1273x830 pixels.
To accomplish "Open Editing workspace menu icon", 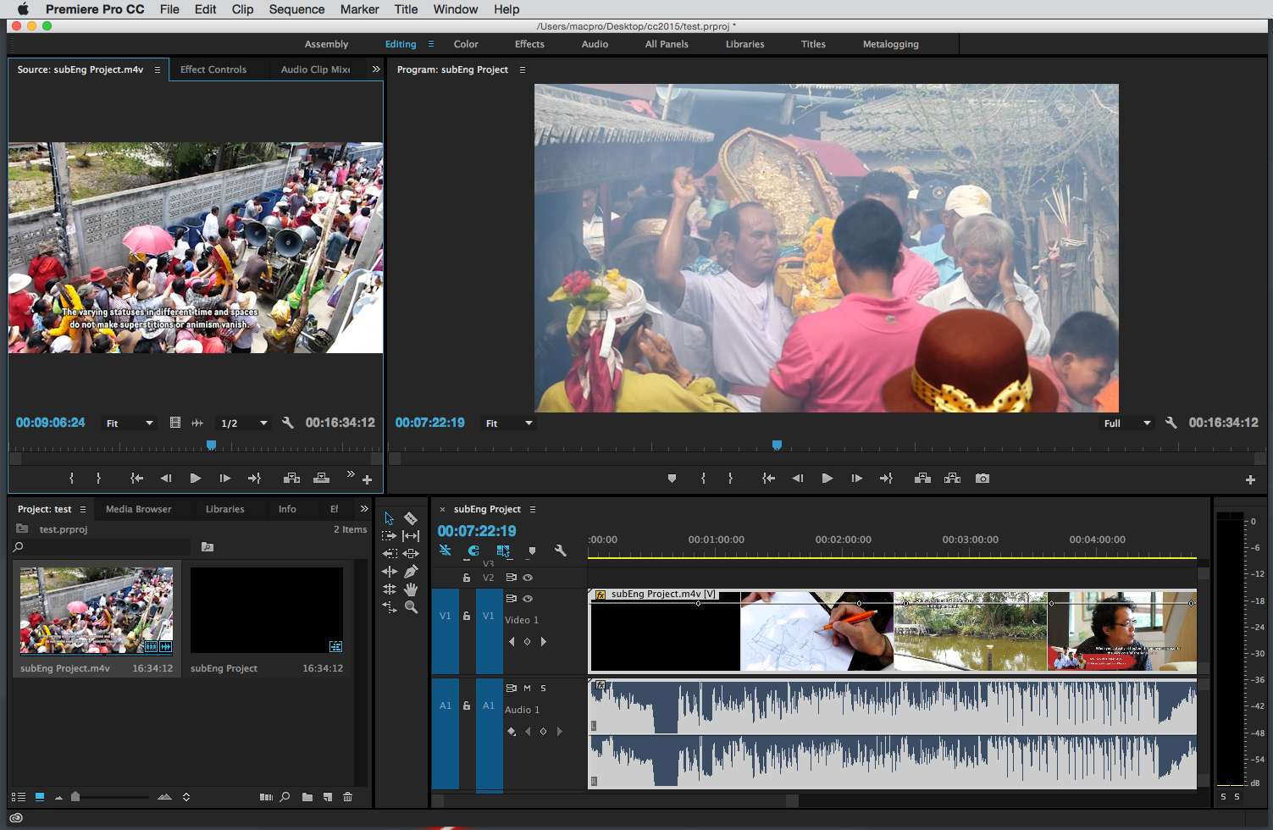I will [x=430, y=44].
